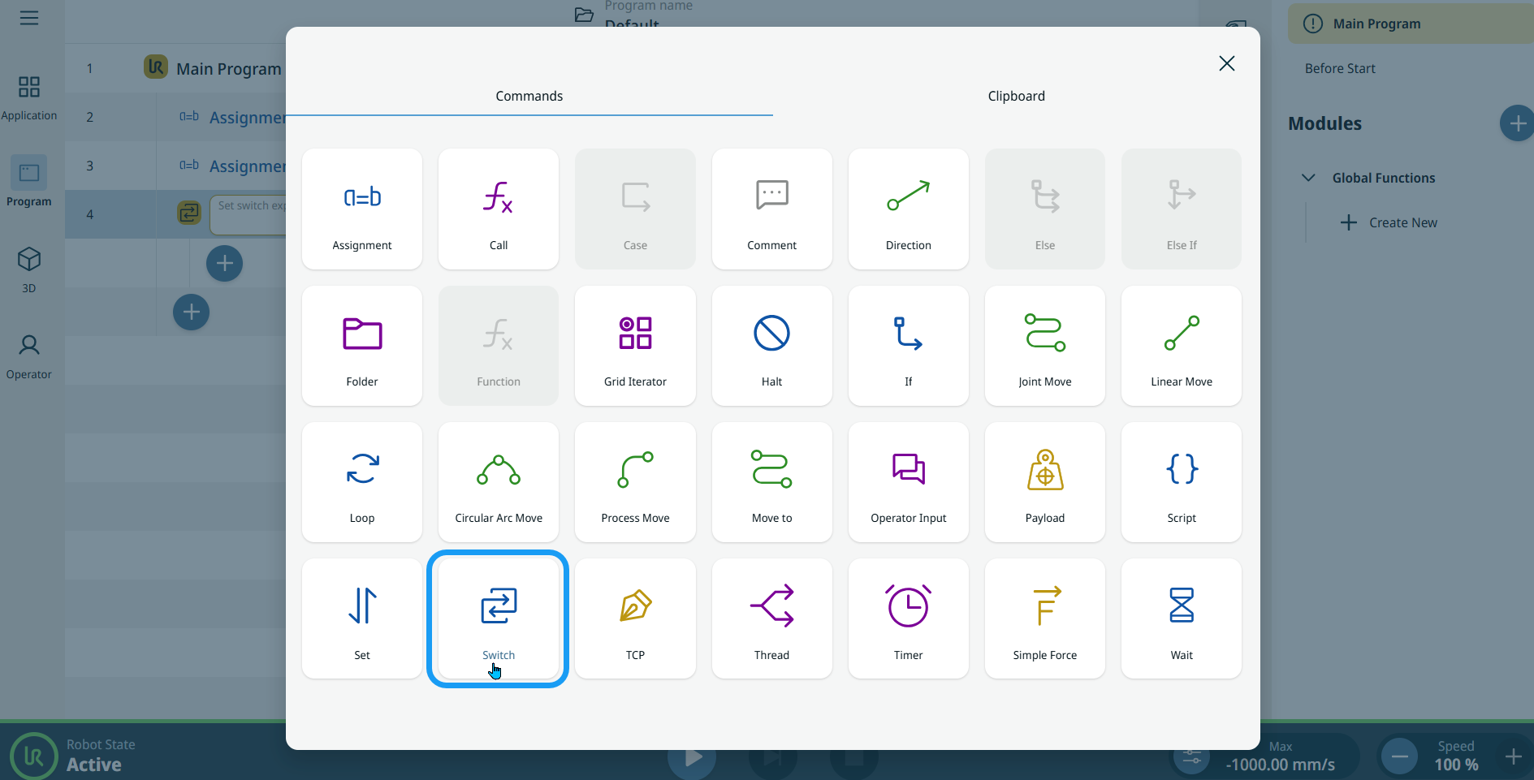Add an Assignment command
The image size is (1534, 780).
[362, 209]
